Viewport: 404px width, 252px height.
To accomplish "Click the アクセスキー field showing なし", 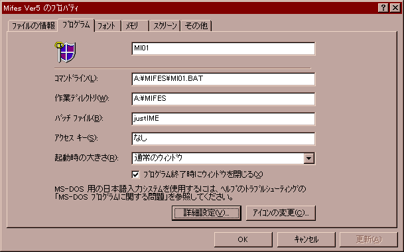I will (223, 139).
